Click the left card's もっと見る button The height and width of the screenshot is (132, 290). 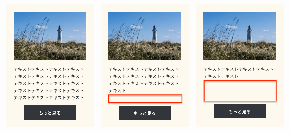click(50, 113)
